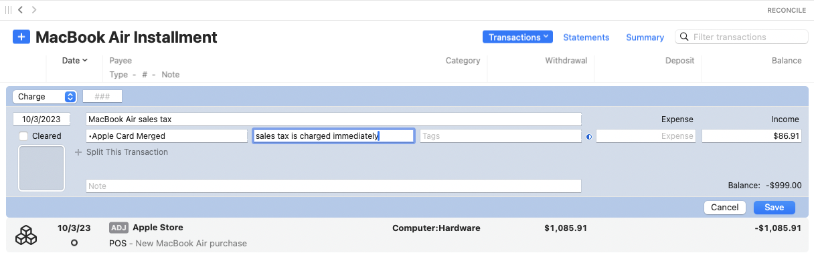
Task: Click the Apple Store boxes payee icon
Action: click(25, 235)
